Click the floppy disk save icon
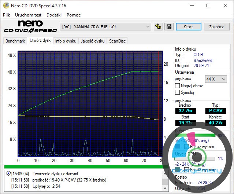Screen dimensions: 234x194 pos(168,27)
